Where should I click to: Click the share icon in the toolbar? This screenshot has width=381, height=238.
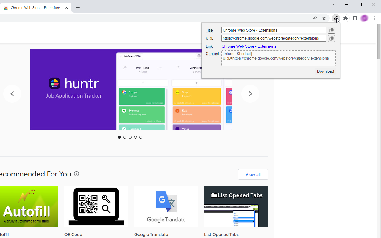click(x=315, y=18)
